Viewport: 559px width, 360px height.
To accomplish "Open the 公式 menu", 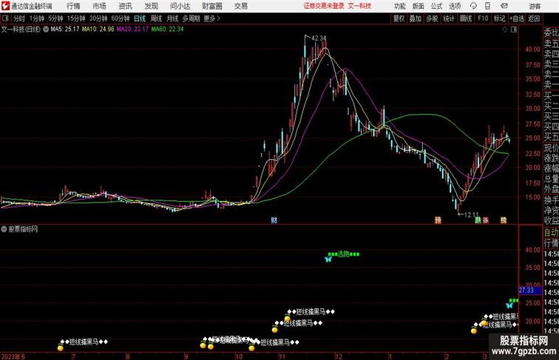I will [x=436, y=6].
